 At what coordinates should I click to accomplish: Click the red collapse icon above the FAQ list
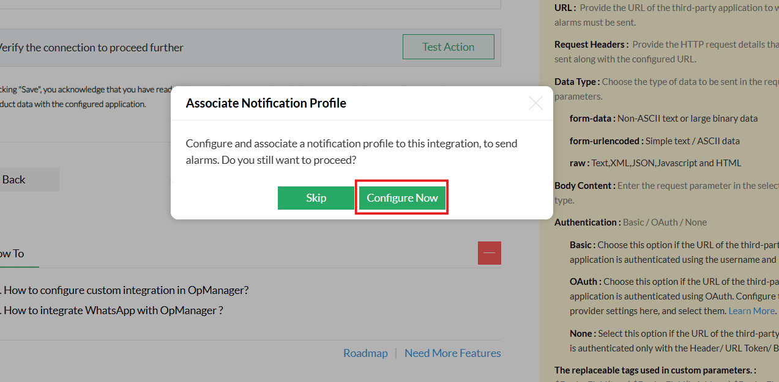pyautogui.click(x=489, y=252)
